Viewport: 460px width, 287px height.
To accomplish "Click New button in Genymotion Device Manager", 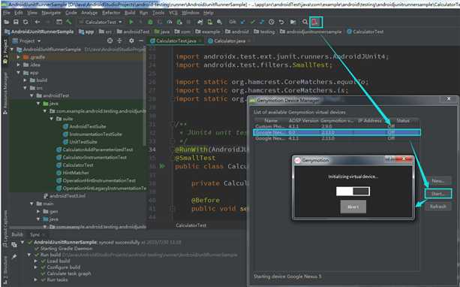I will tap(438, 181).
